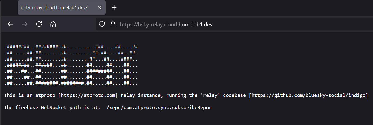Go back with the back arrow

point(10,24)
